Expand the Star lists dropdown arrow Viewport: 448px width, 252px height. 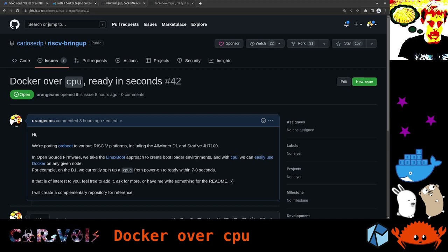371,43
